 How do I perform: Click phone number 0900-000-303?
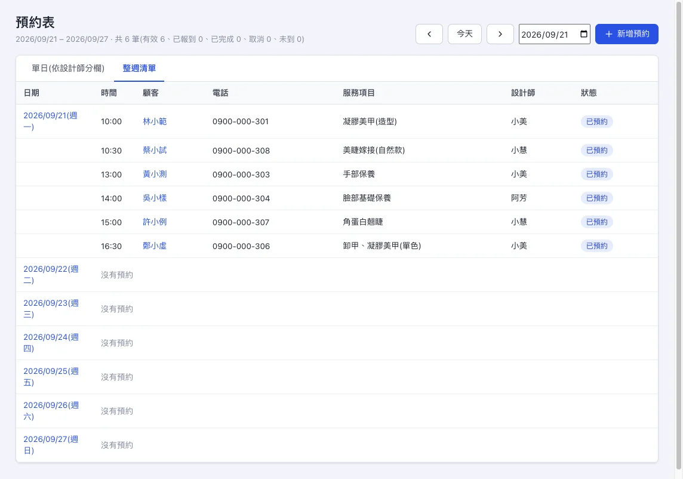tap(241, 174)
